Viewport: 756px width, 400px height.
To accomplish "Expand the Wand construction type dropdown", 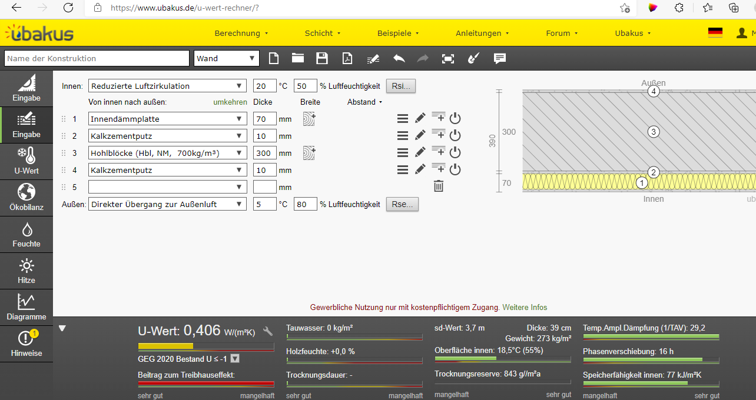I will click(227, 58).
